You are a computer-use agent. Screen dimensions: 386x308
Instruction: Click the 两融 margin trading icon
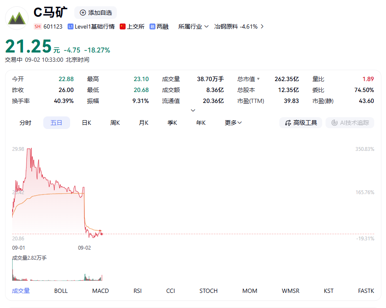152,26
